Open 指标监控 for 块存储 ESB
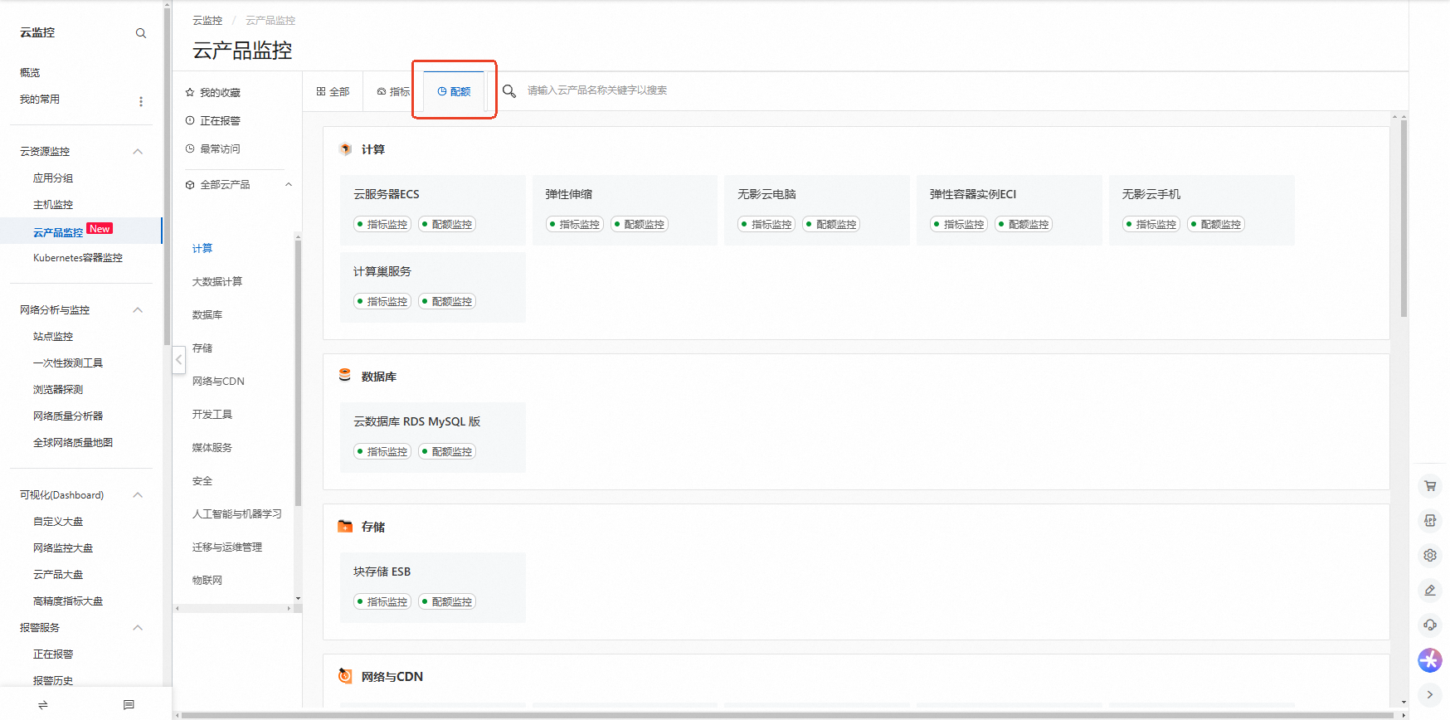The width and height of the screenshot is (1450, 720). (x=382, y=601)
